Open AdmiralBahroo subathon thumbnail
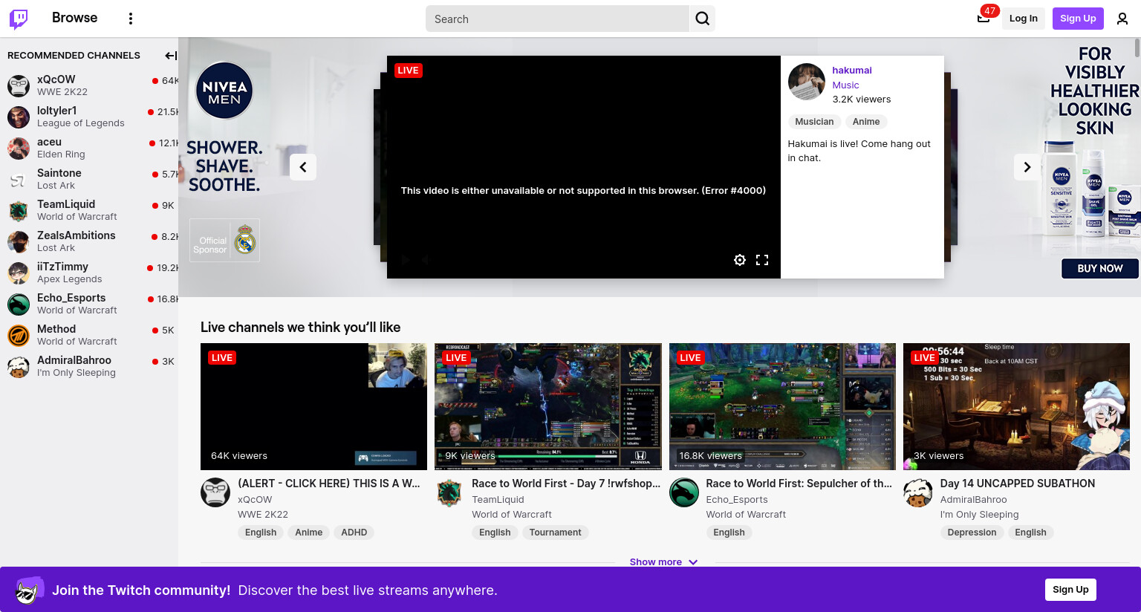The height and width of the screenshot is (612, 1141). click(1016, 406)
